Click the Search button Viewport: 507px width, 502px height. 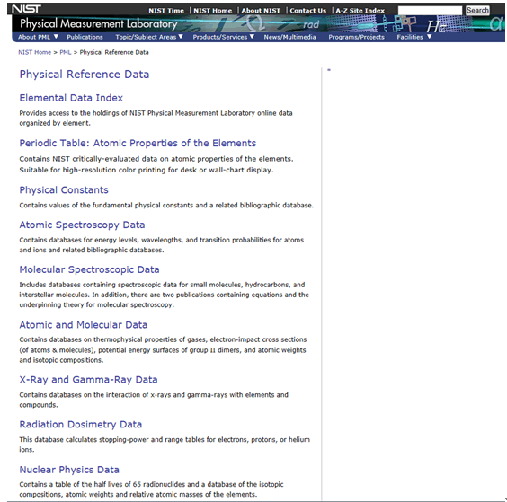pyautogui.click(x=477, y=11)
